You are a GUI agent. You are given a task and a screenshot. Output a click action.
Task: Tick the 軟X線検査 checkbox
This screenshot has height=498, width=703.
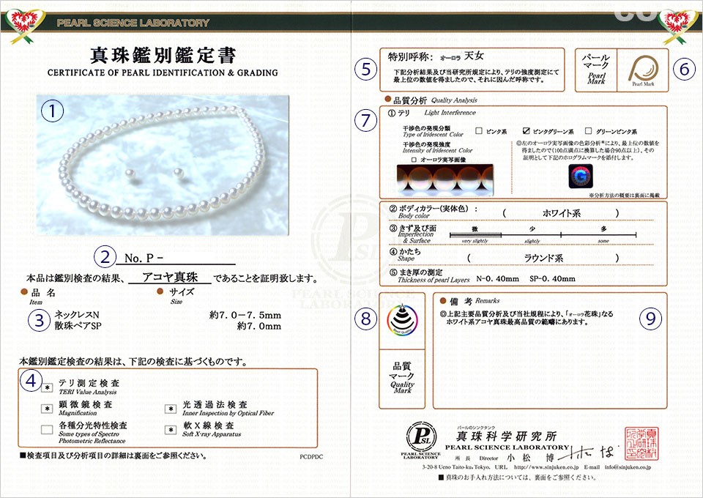171,430
